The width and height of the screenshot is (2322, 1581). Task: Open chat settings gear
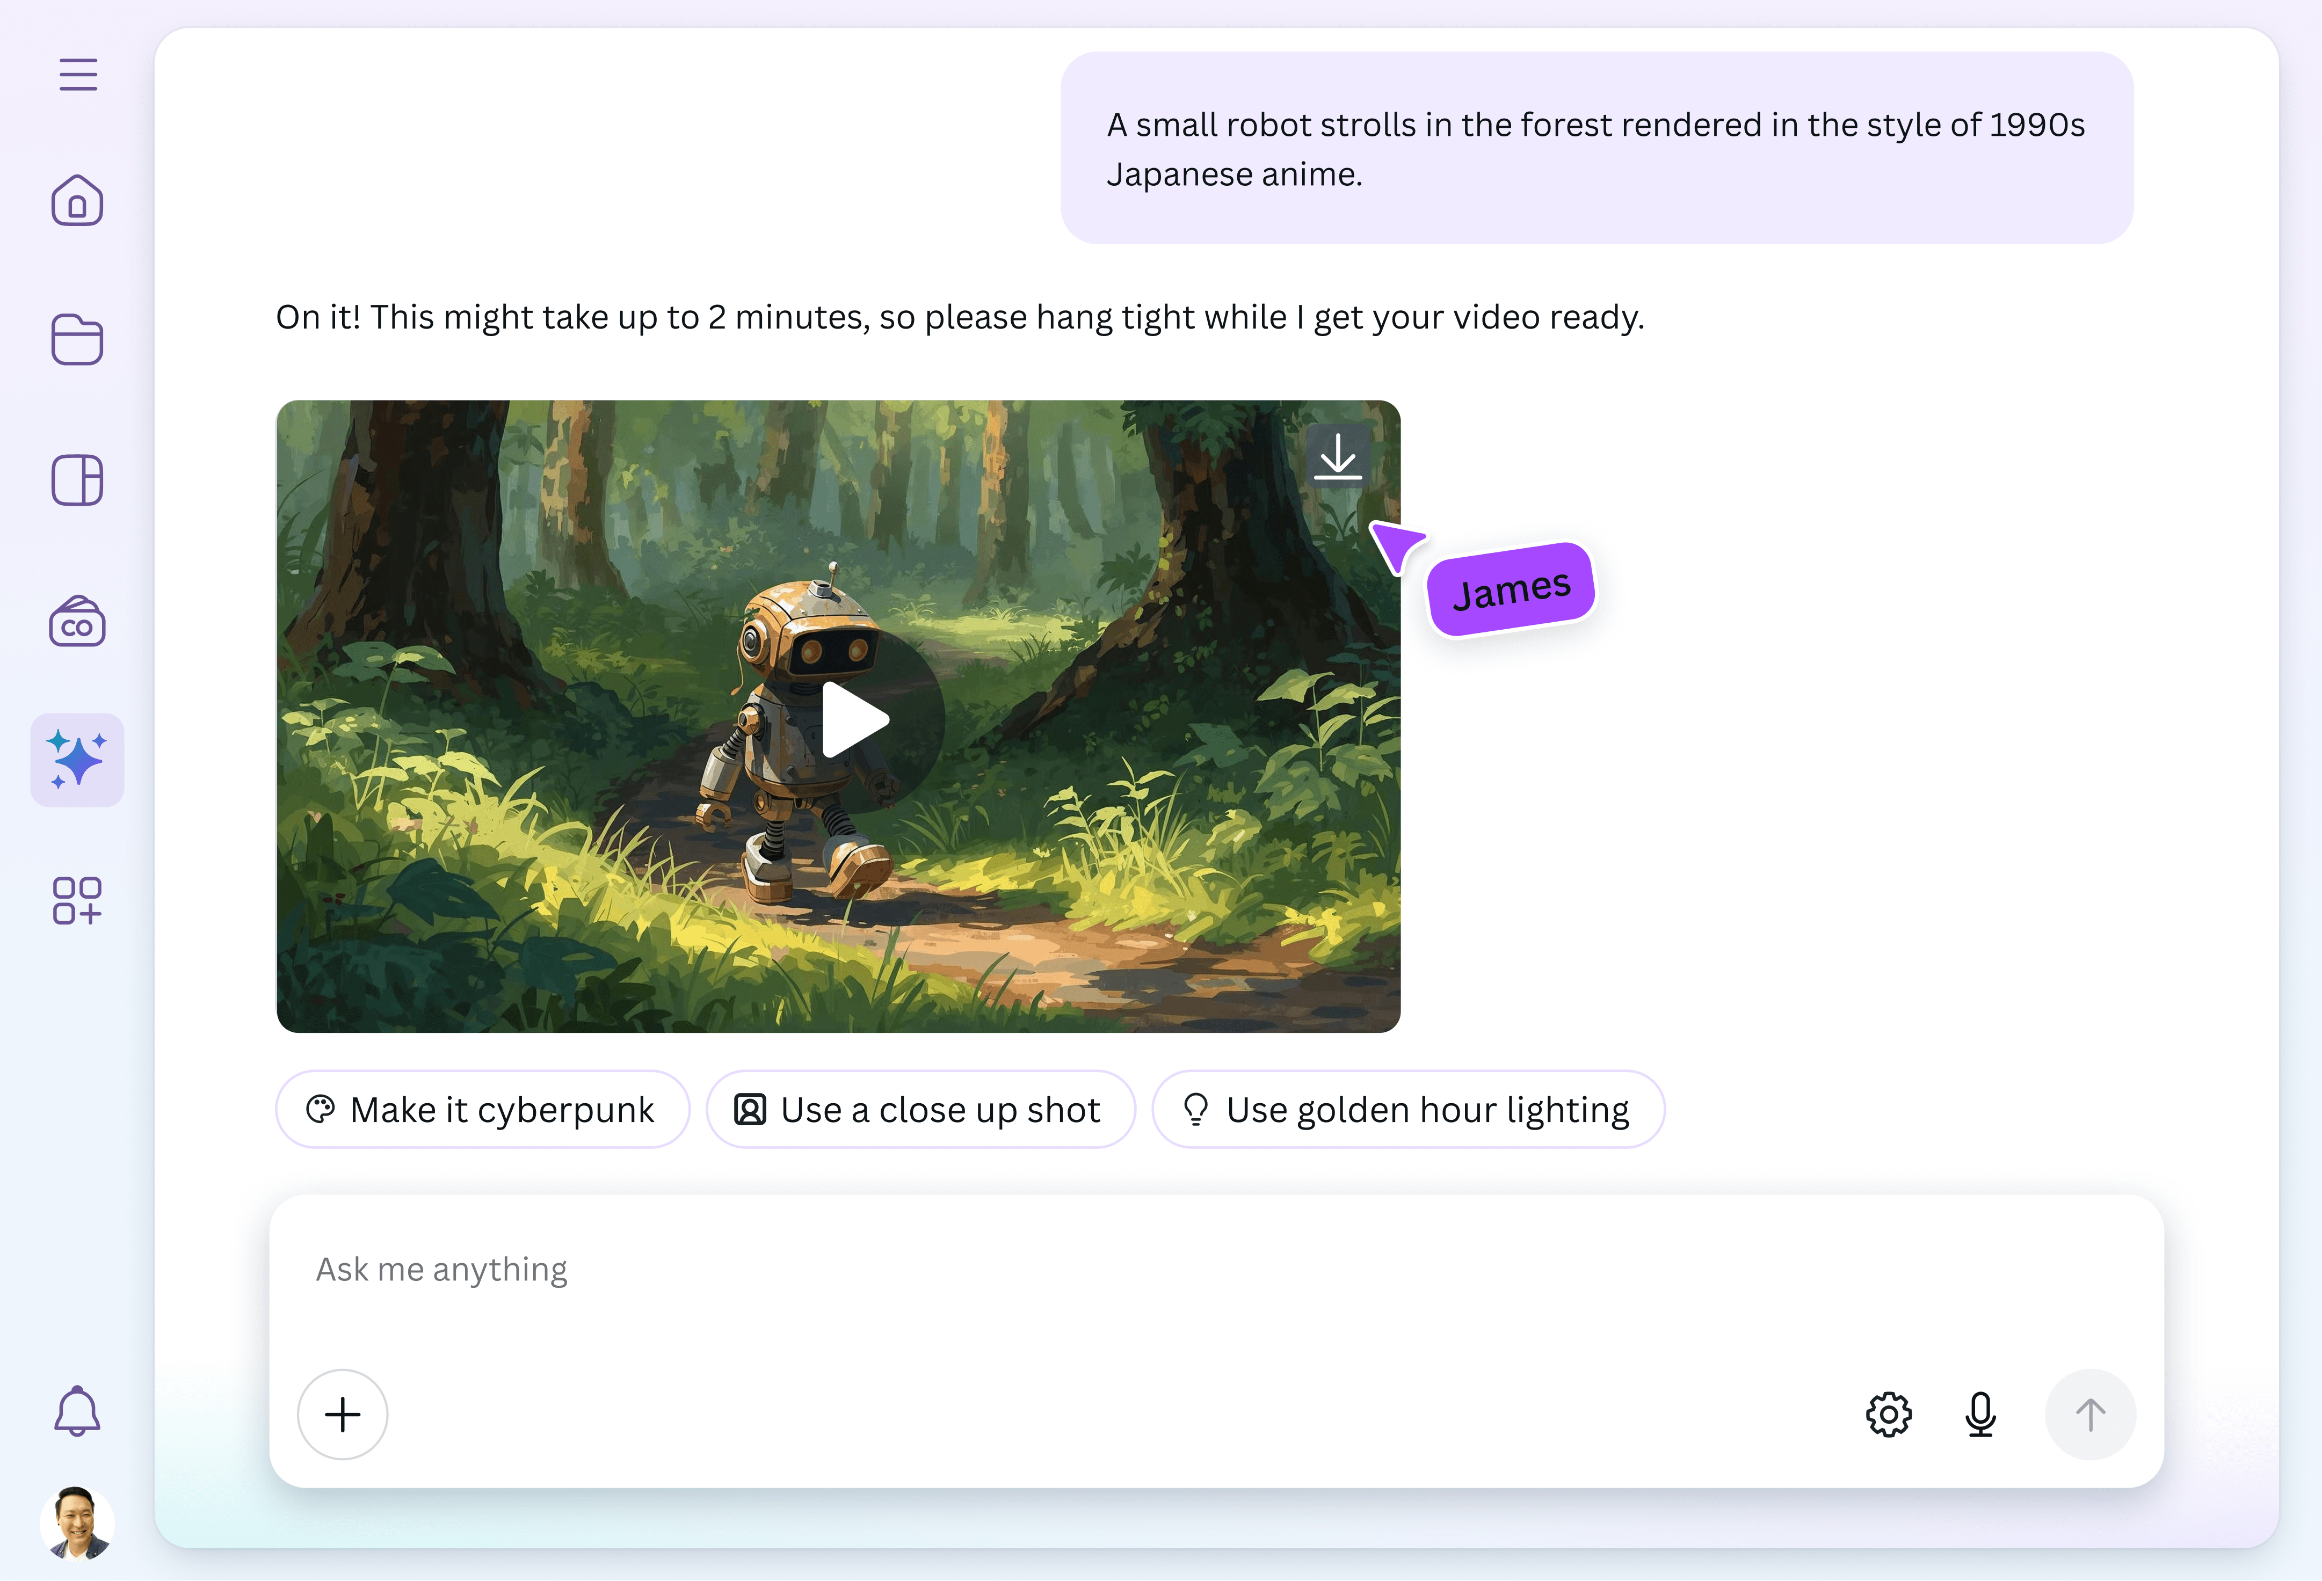point(1889,1414)
